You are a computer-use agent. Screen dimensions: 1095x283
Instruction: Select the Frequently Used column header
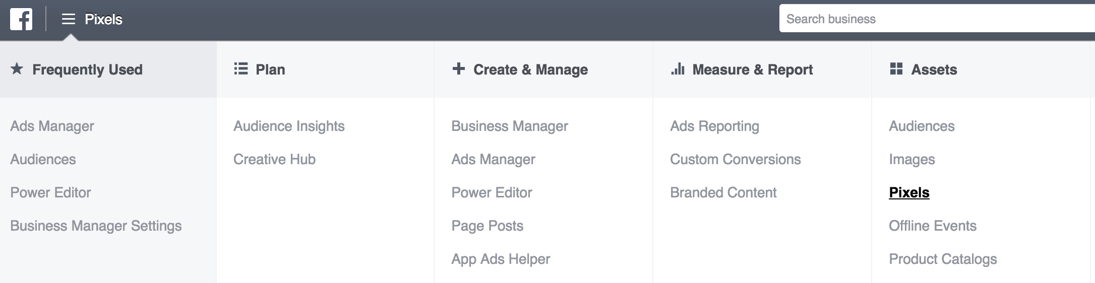[108, 69]
